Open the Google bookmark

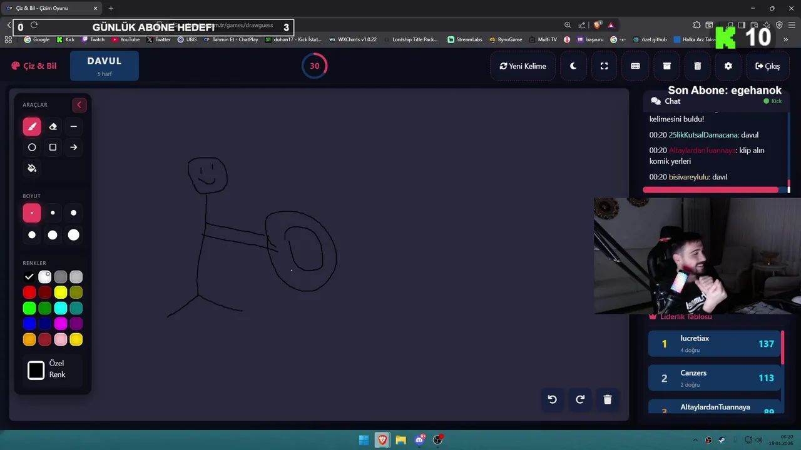tap(37, 39)
